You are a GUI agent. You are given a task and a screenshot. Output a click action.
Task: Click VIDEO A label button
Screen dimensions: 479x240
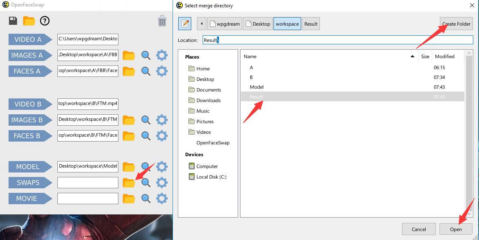point(30,39)
